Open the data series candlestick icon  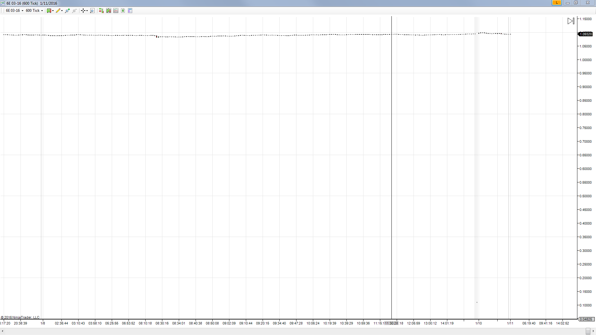click(x=108, y=11)
